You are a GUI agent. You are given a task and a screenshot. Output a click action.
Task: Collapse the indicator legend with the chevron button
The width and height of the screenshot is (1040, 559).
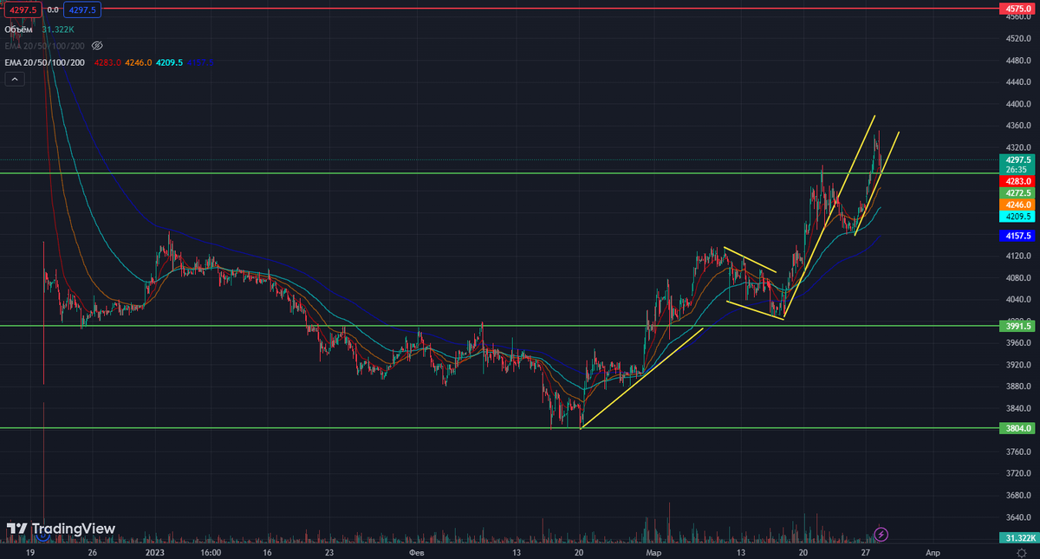pos(15,79)
